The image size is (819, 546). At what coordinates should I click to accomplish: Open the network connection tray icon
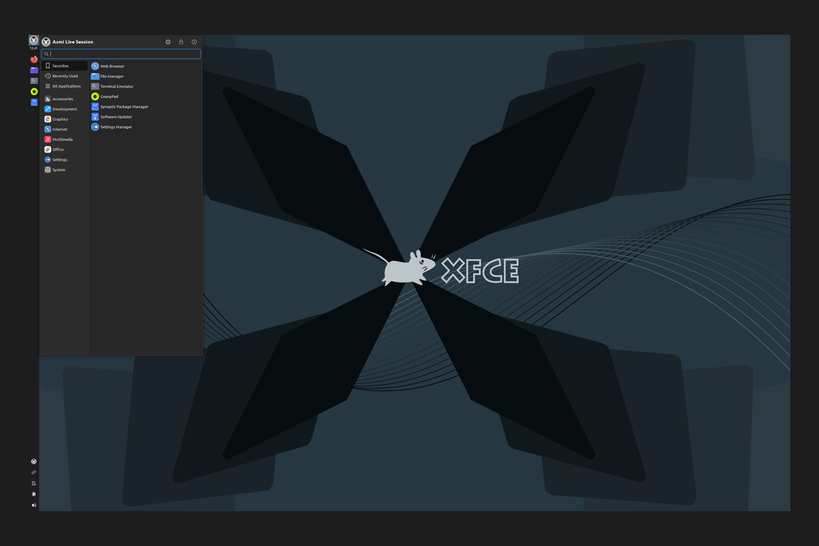(33, 472)
